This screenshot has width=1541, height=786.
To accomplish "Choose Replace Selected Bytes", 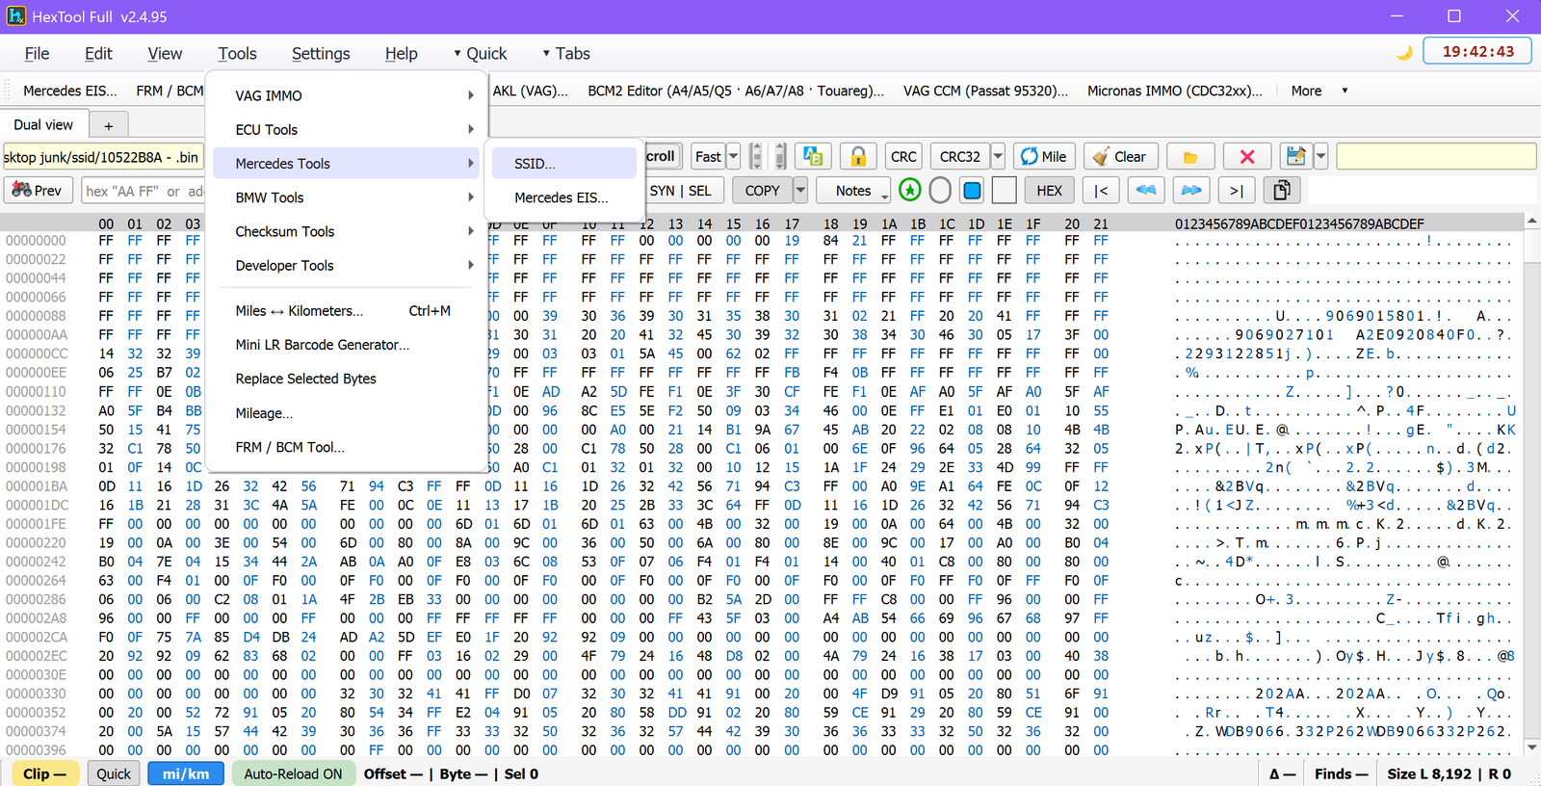I will coord(346,379).
